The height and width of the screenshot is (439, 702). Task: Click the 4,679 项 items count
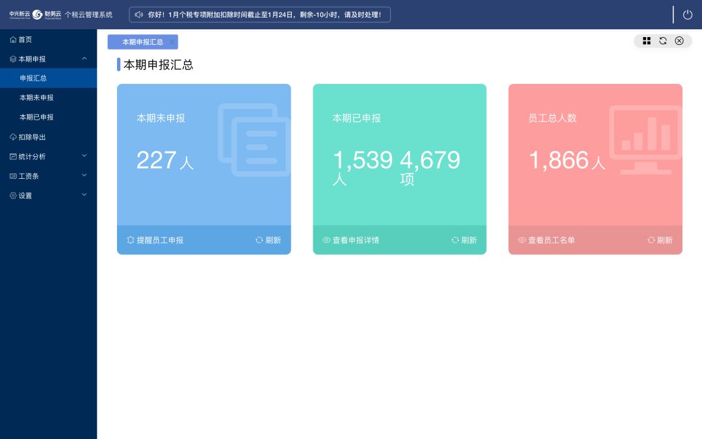tap(430, 167)
